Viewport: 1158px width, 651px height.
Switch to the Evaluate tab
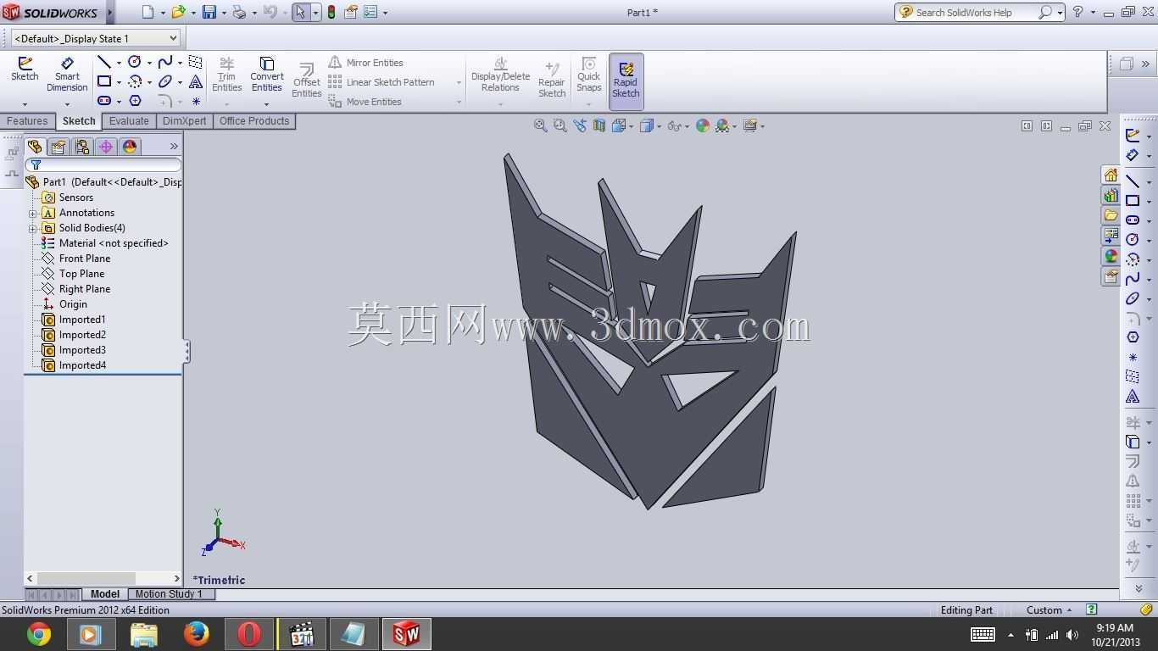(x=129, y=121)
